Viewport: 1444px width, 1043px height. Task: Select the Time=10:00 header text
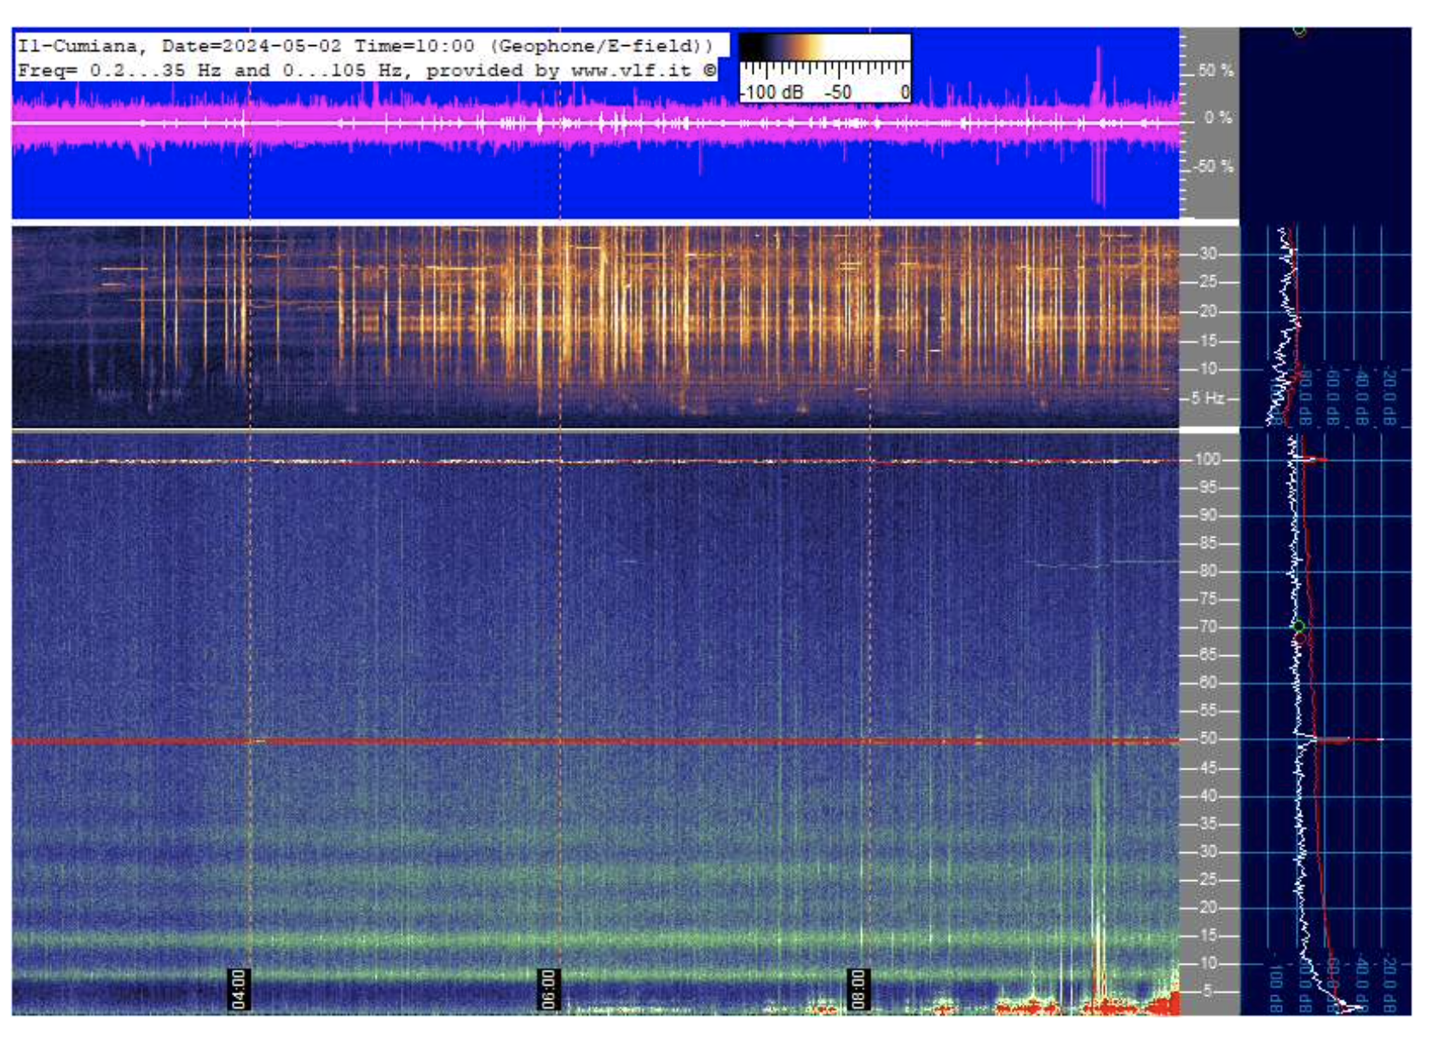click(414, 46)
